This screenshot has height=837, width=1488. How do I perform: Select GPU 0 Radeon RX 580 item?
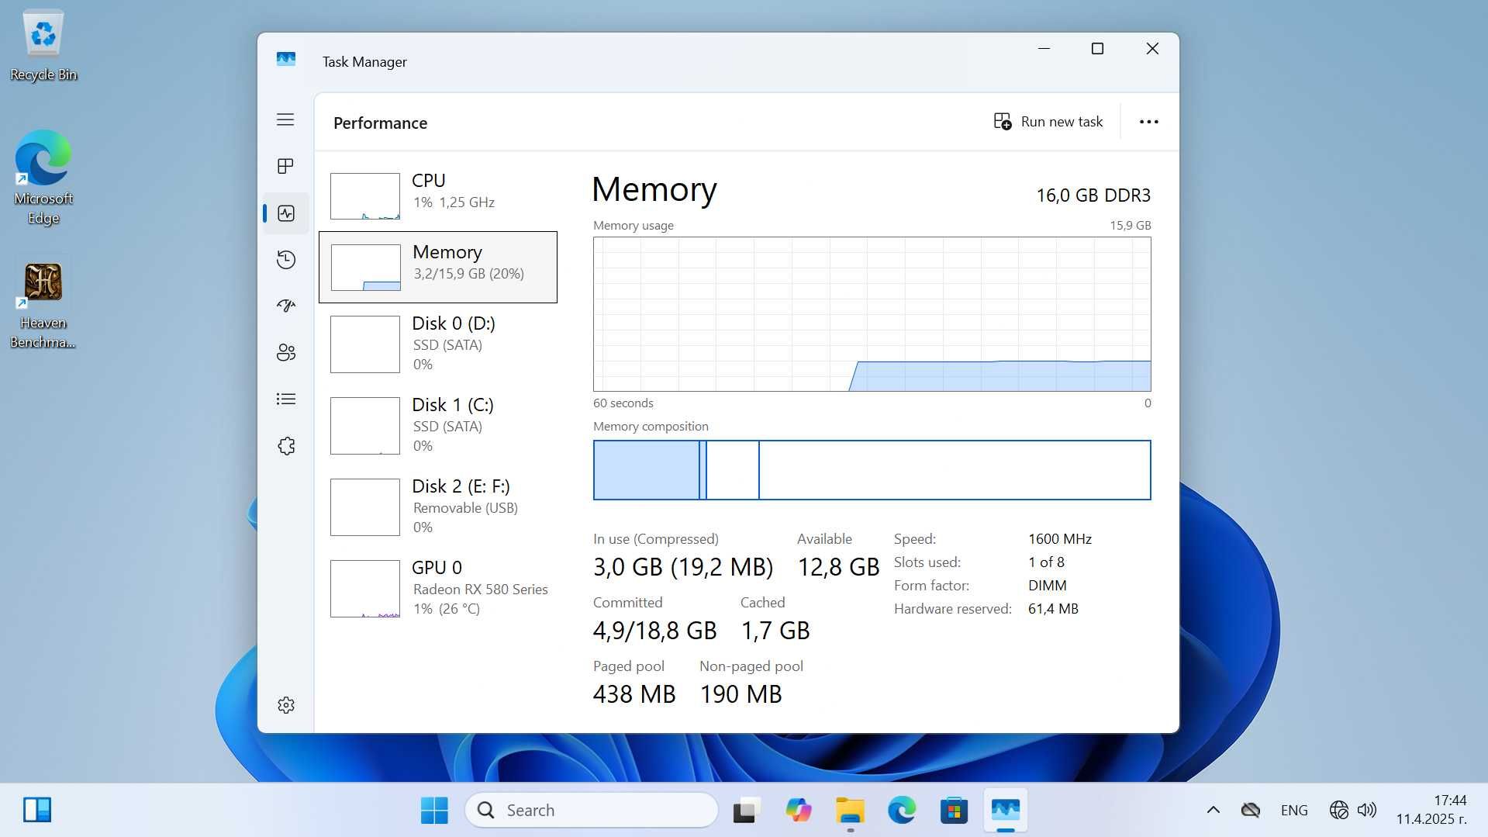pos(438,588)
